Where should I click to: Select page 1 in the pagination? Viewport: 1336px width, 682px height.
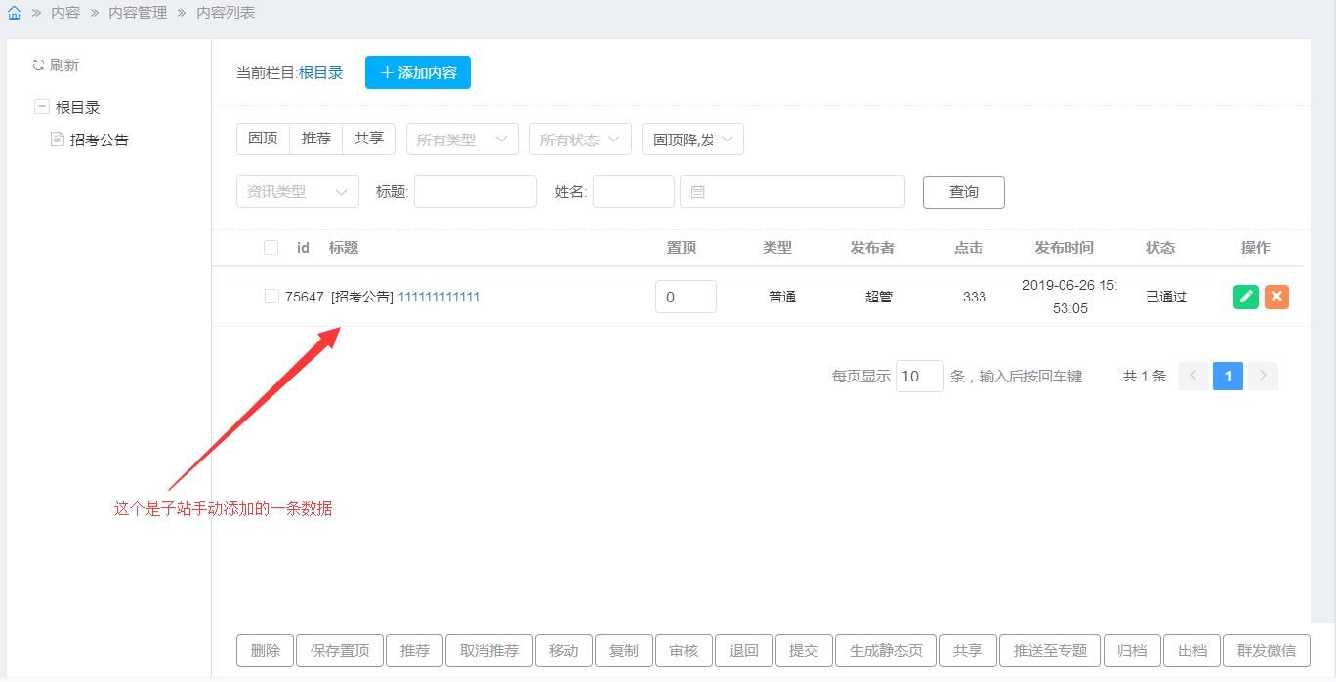click(x=1228, y=376)
